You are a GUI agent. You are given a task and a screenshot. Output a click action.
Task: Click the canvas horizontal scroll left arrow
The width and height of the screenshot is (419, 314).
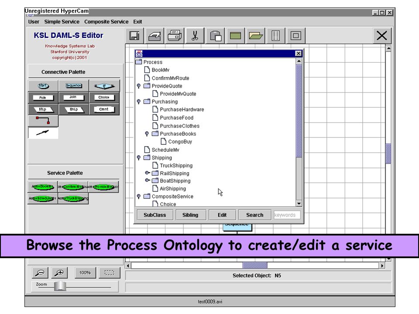coord(128,266)
